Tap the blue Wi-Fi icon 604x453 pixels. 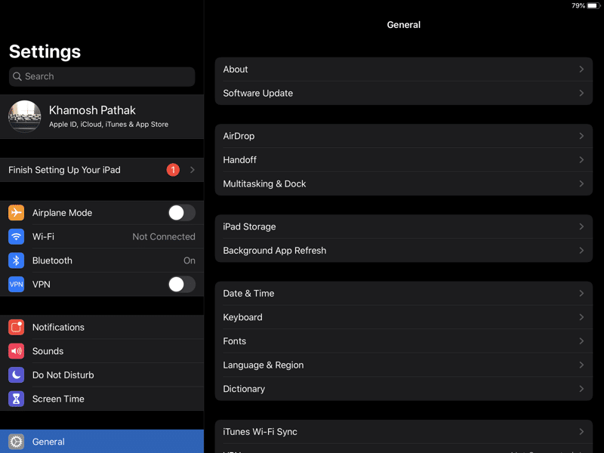(17, 237)
